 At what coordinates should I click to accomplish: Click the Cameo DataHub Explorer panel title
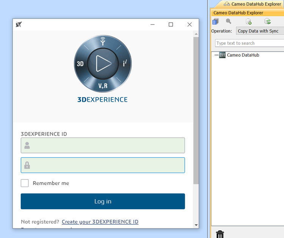coord(238,13)
